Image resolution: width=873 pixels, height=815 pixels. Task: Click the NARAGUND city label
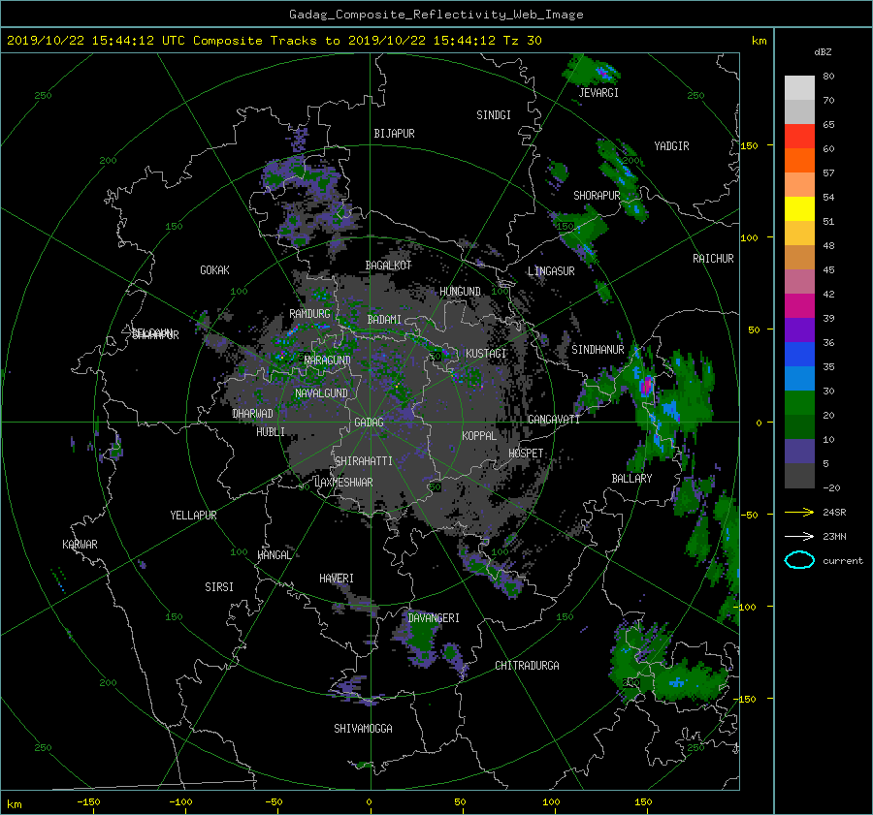point(328,360)
